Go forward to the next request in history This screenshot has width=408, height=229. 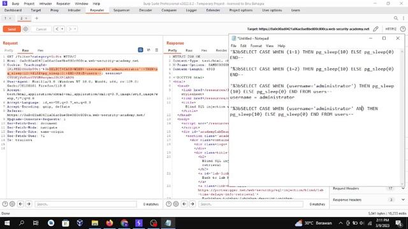click(x=69, y=29)
